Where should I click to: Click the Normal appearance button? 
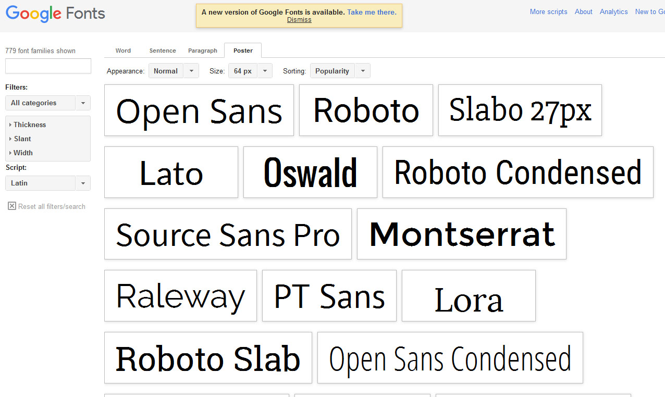pos(166,71)
